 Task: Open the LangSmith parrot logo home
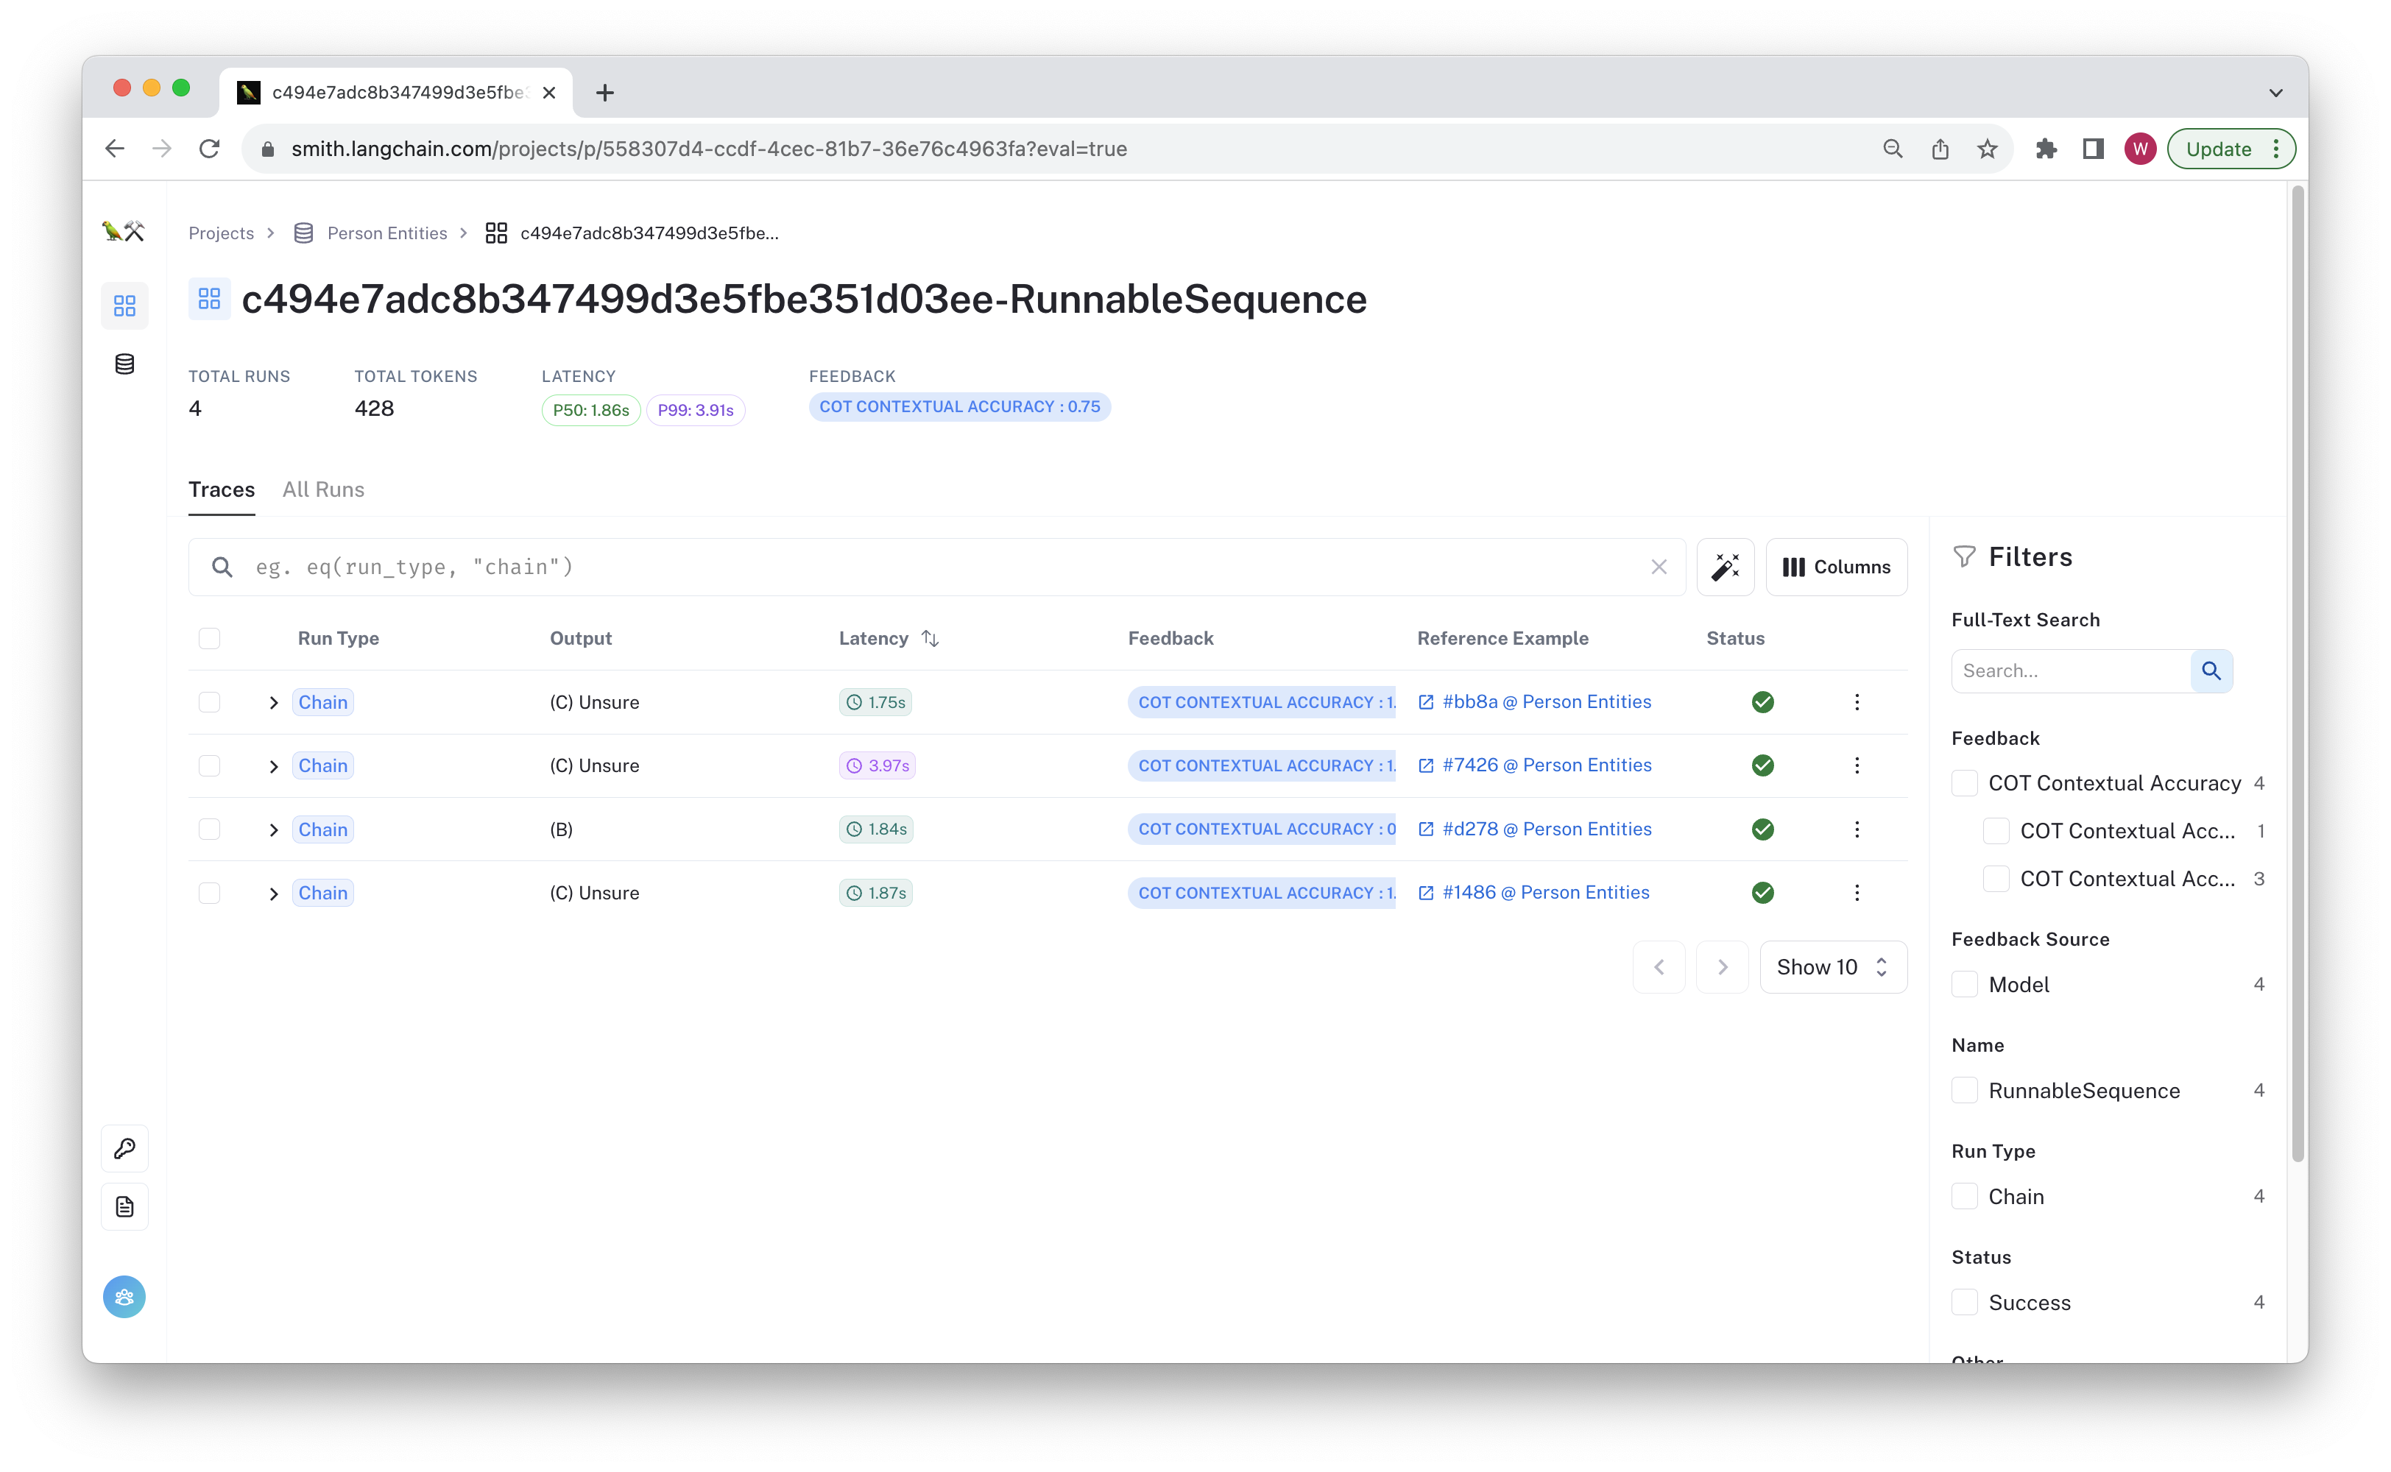(124, 232)
